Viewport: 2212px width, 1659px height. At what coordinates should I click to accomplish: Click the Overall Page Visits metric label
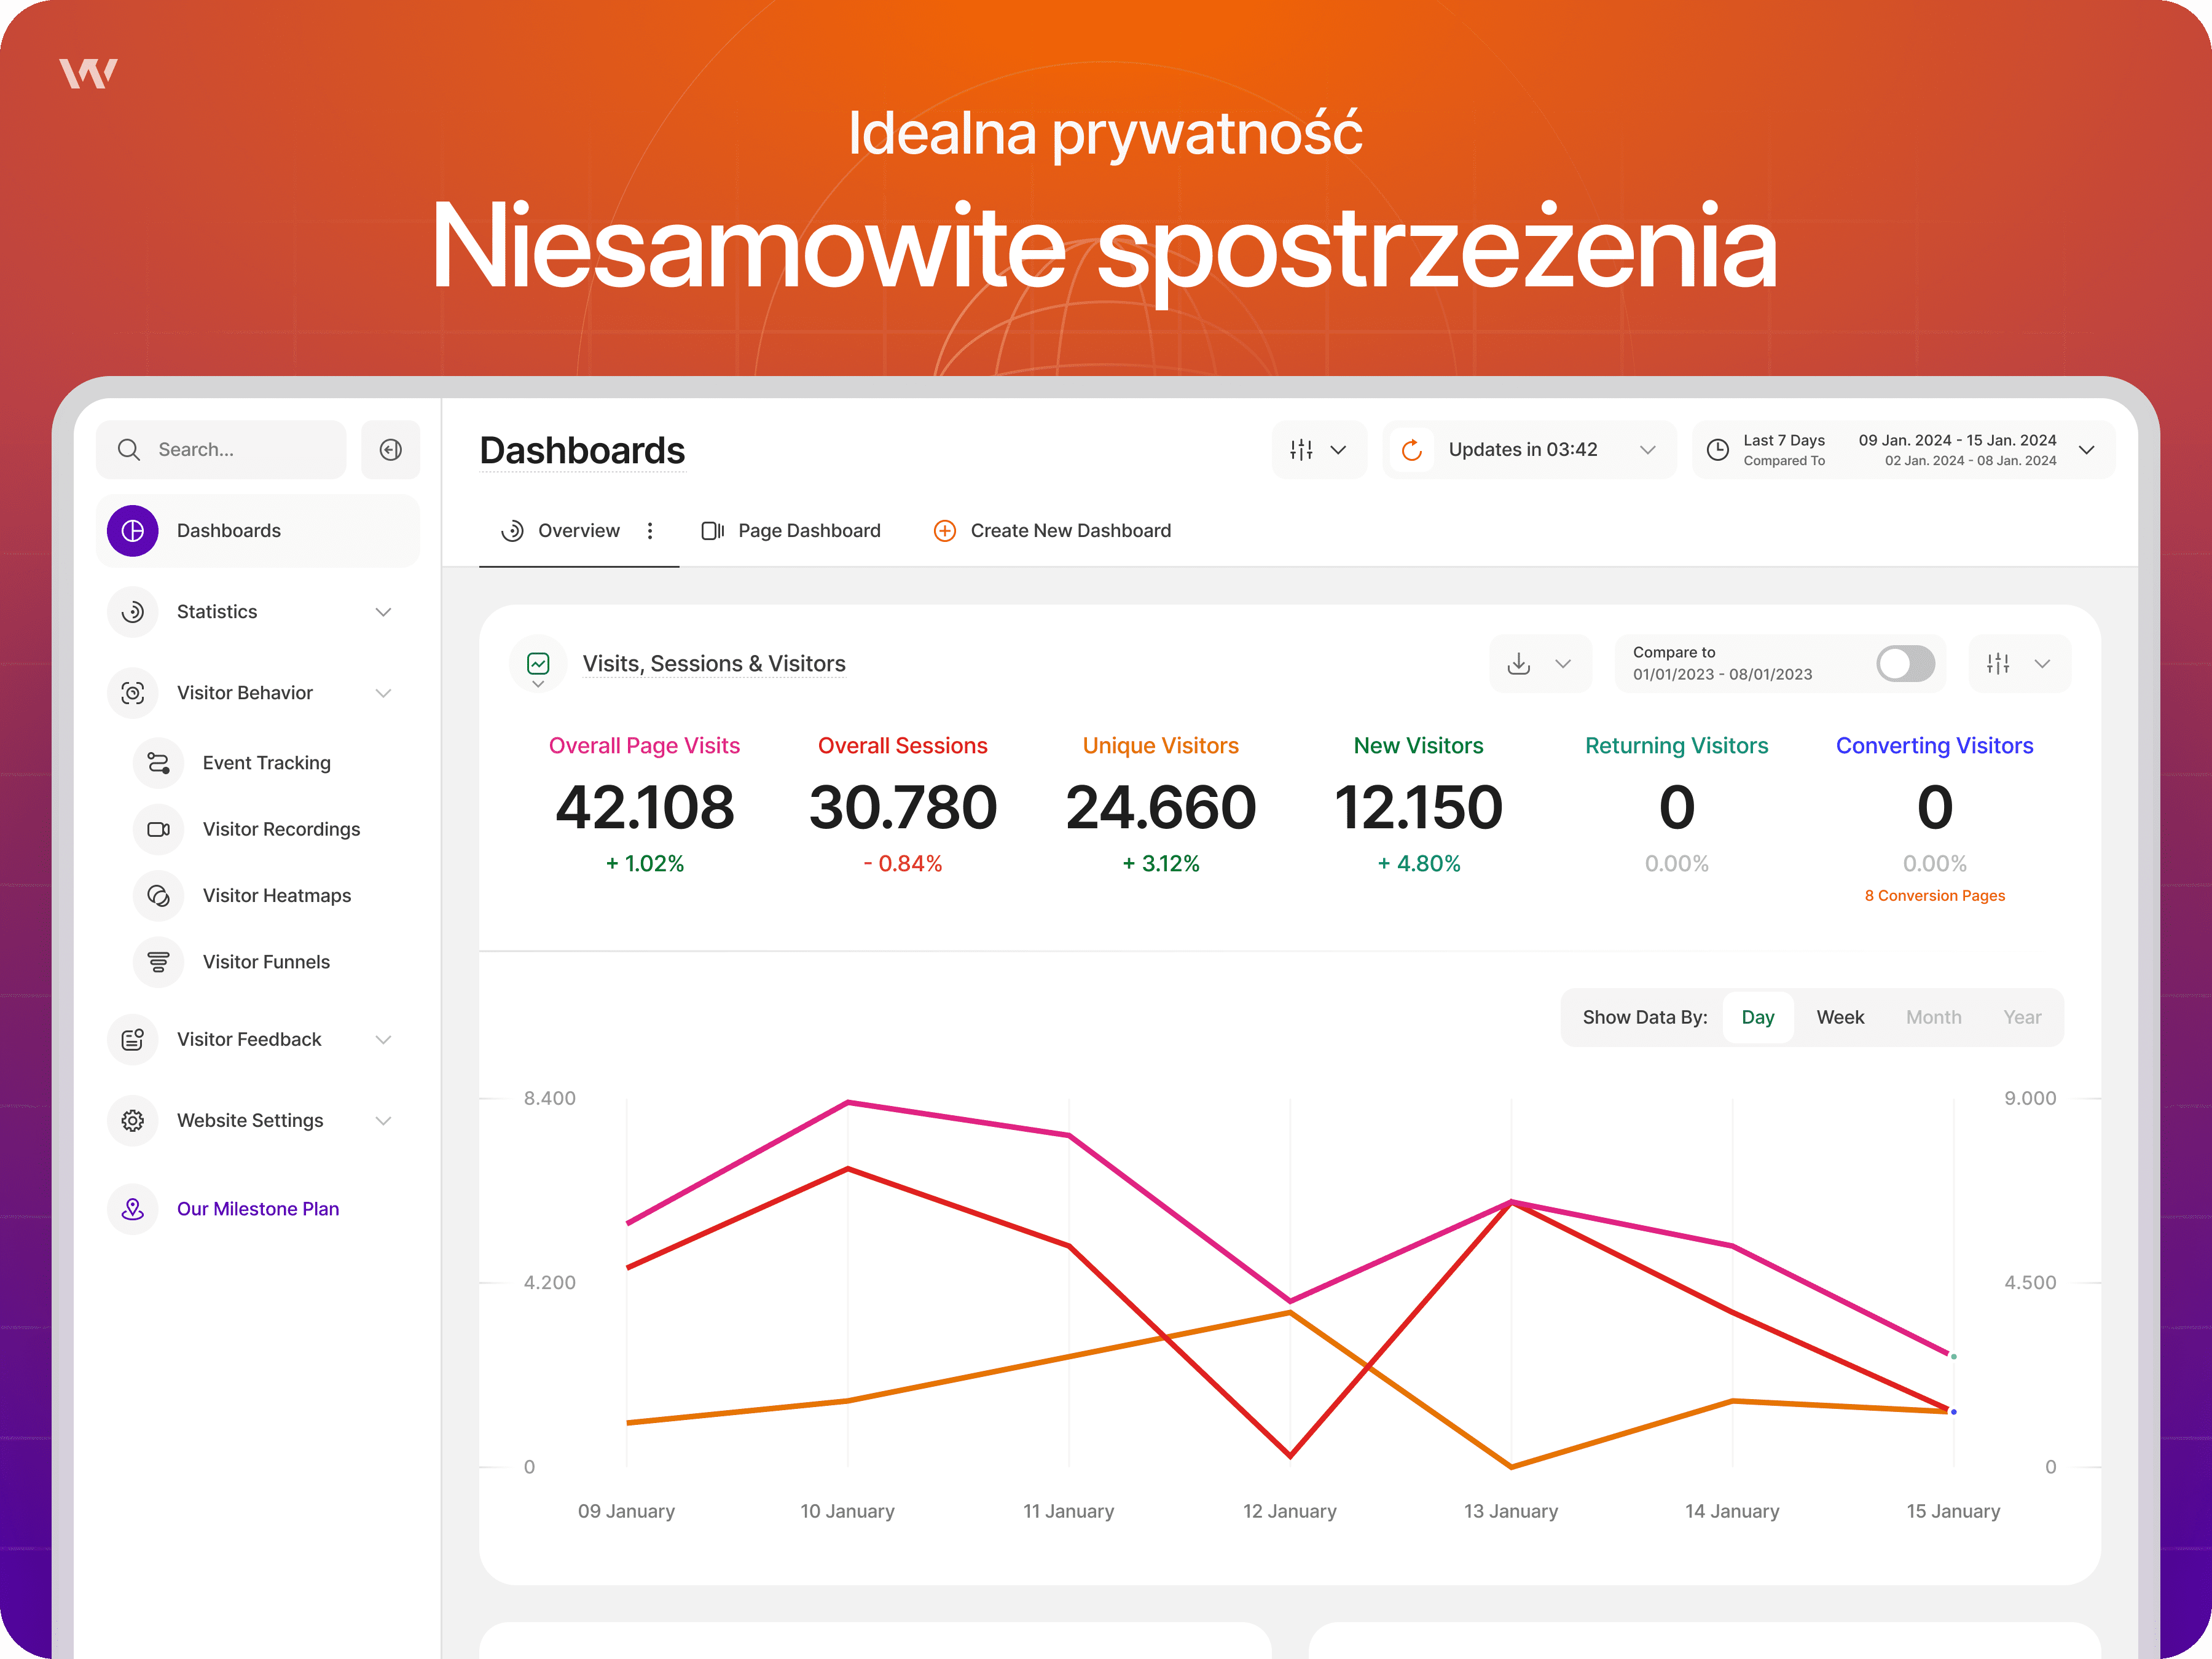coord(644,745)
